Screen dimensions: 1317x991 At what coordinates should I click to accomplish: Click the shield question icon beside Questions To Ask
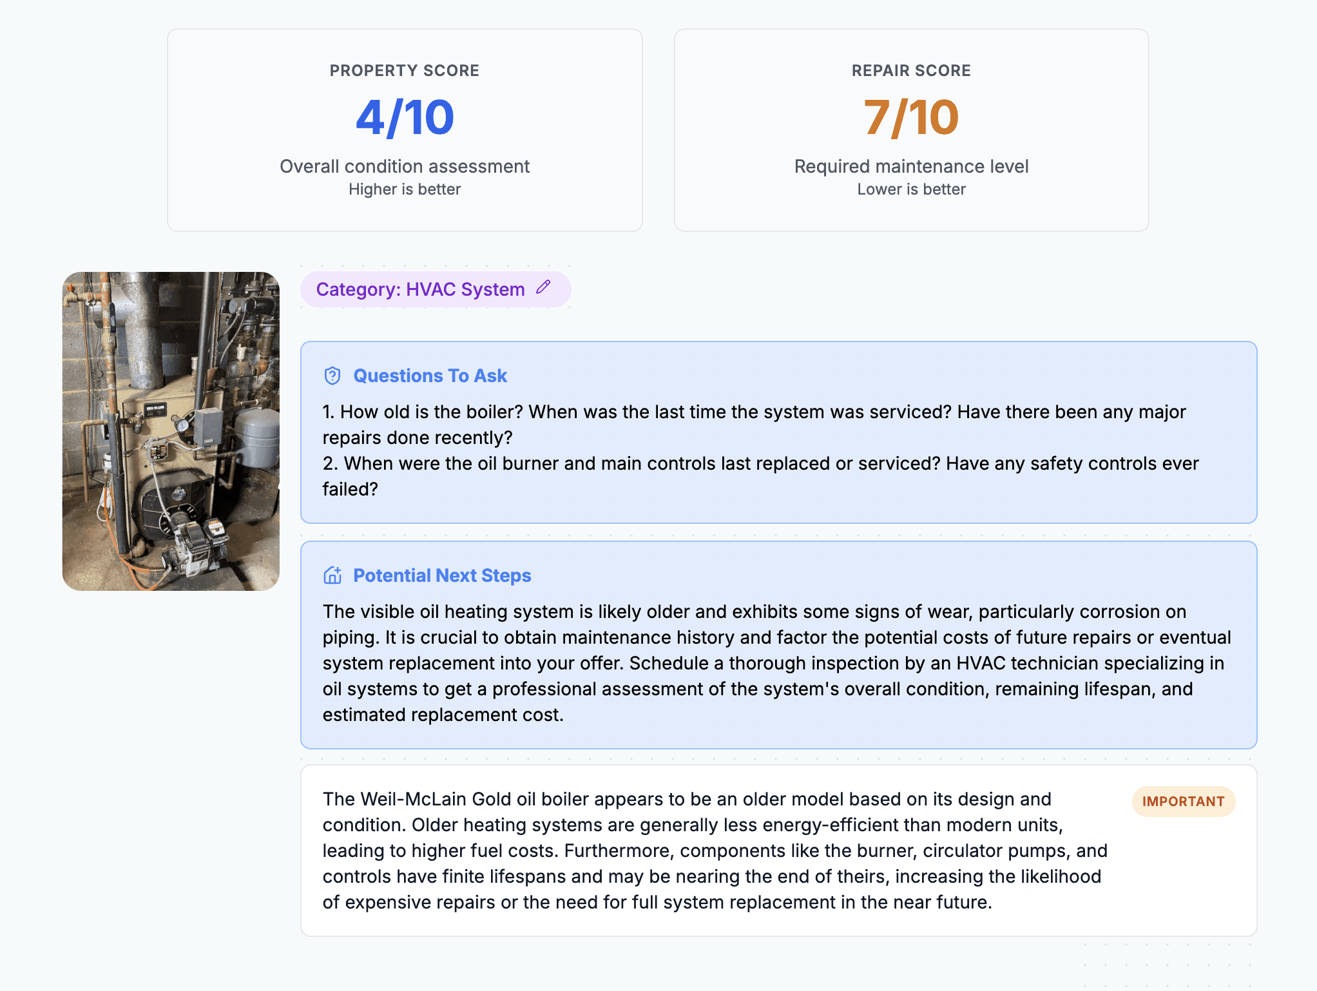coord(332,376)
